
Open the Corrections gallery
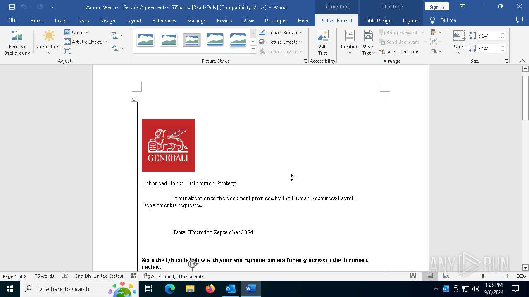pos(49,43)
